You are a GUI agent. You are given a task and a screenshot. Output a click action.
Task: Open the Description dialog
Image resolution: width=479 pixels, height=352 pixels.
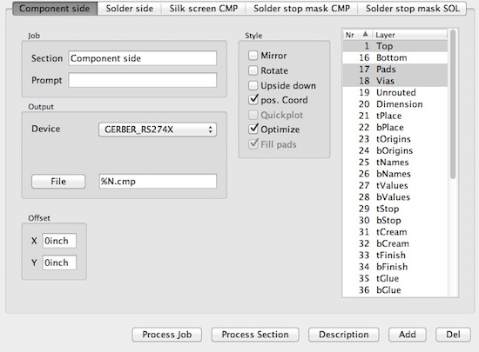(x=344, y=335)
